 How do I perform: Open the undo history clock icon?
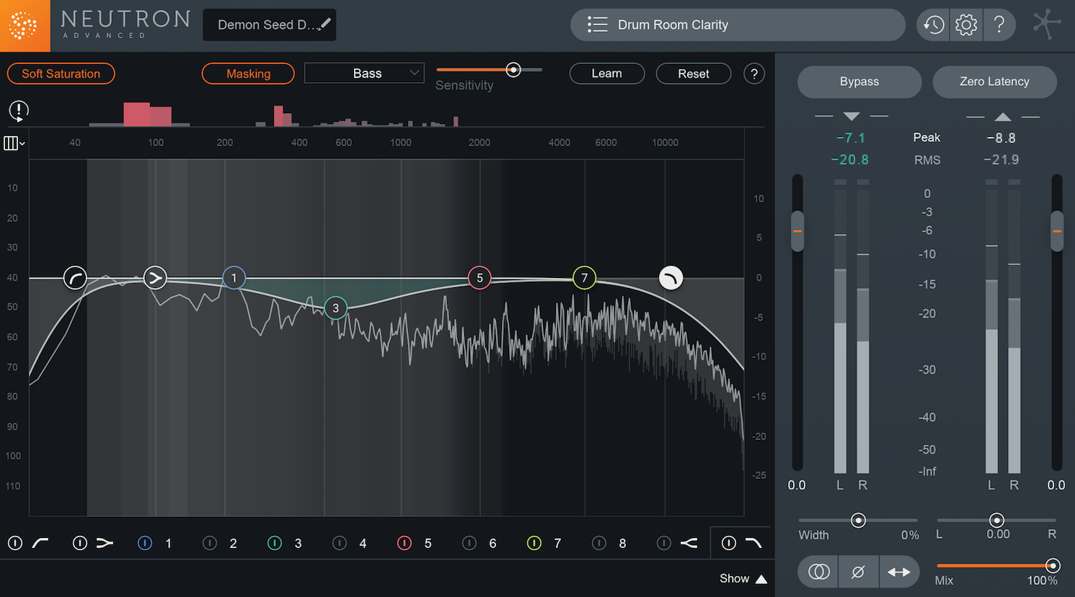[934, 25]
